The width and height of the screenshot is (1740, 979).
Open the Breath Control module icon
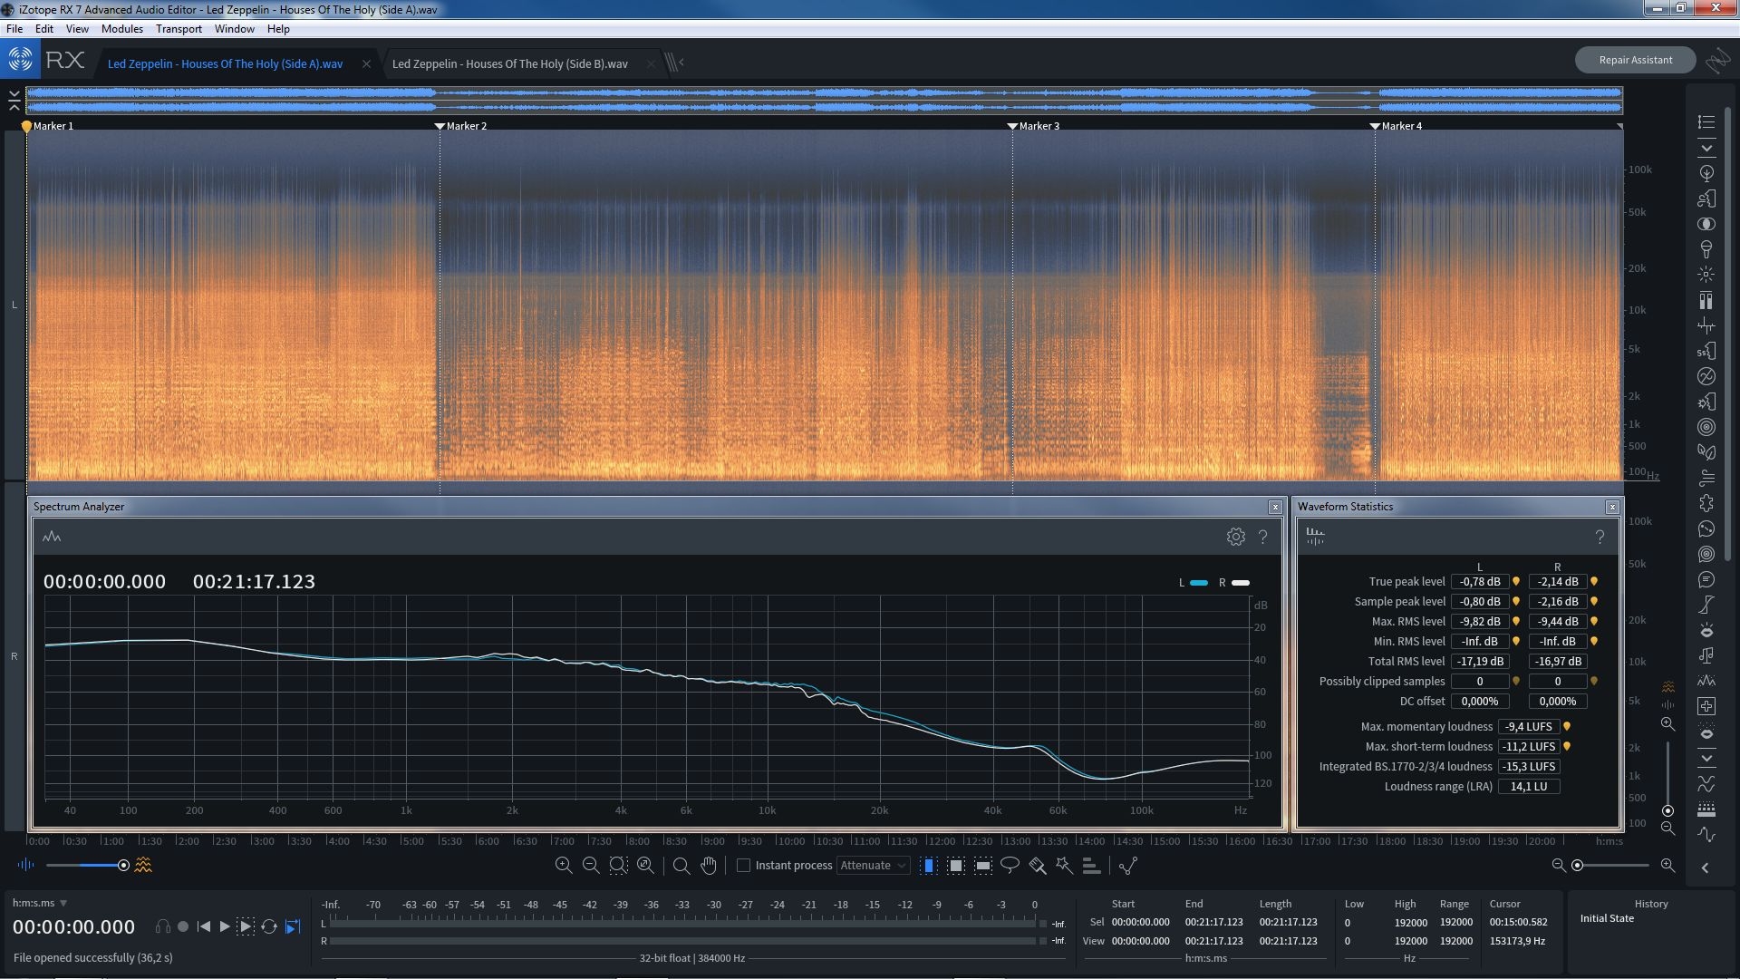tap(1706, 199)
